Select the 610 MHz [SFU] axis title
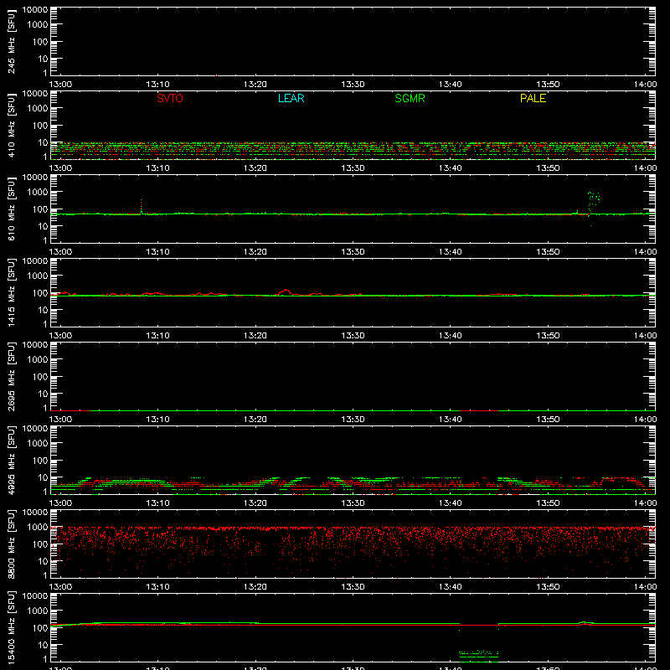Screen dimensions: 670x670 12,209
